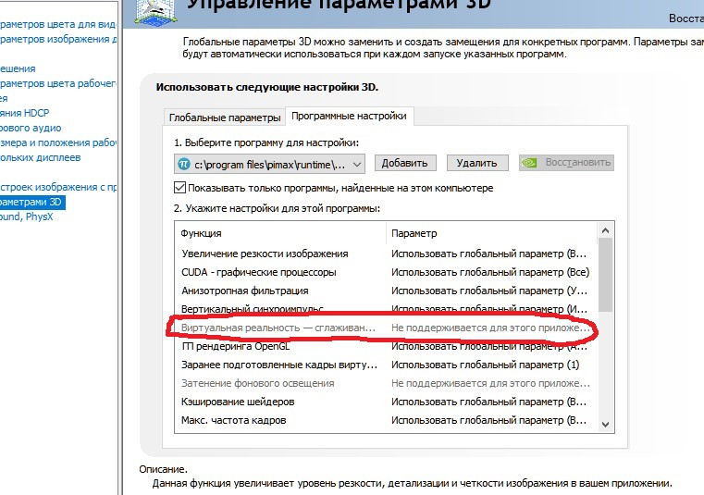Click the scroll down arrow of the settings list
This screenshot has width=704, height=495.
[605, 424]
